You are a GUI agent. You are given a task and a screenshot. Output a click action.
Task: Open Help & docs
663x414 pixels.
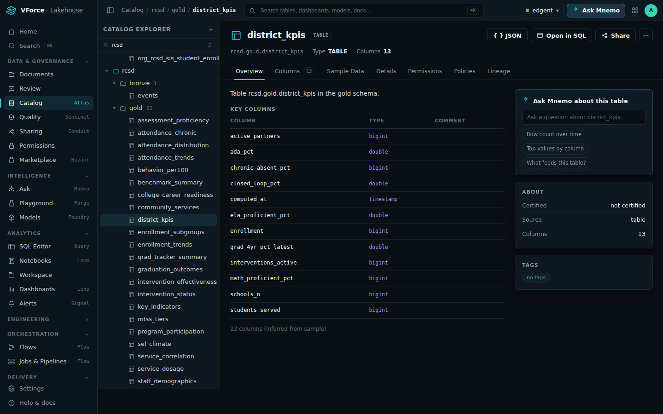point(49,402)
